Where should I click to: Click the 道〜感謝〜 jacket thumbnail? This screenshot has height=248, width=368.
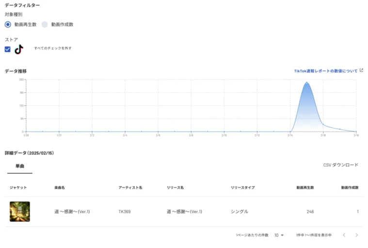pyautogui.click(x=20, y=212)
